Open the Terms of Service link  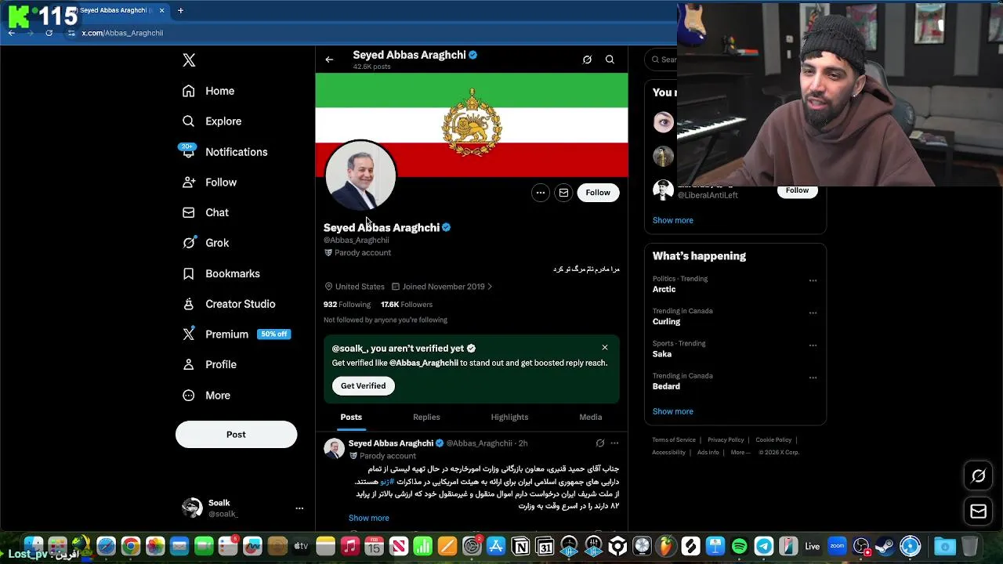point(674,440)
